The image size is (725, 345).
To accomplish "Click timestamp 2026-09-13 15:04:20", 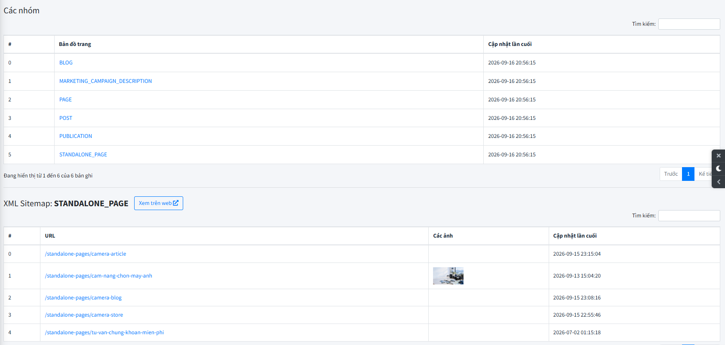I will (x=577, y=276).
